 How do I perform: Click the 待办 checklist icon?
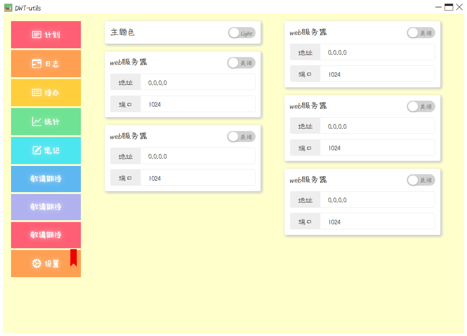coord(37,92)
